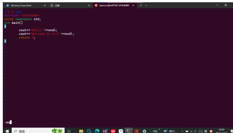Click the "return 0;" statement

click(27, 37)
